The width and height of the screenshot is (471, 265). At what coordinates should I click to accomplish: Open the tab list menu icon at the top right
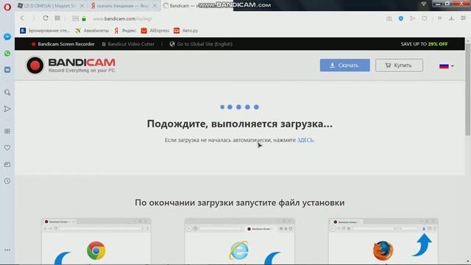pyautogui.click(x=424, y=4)
